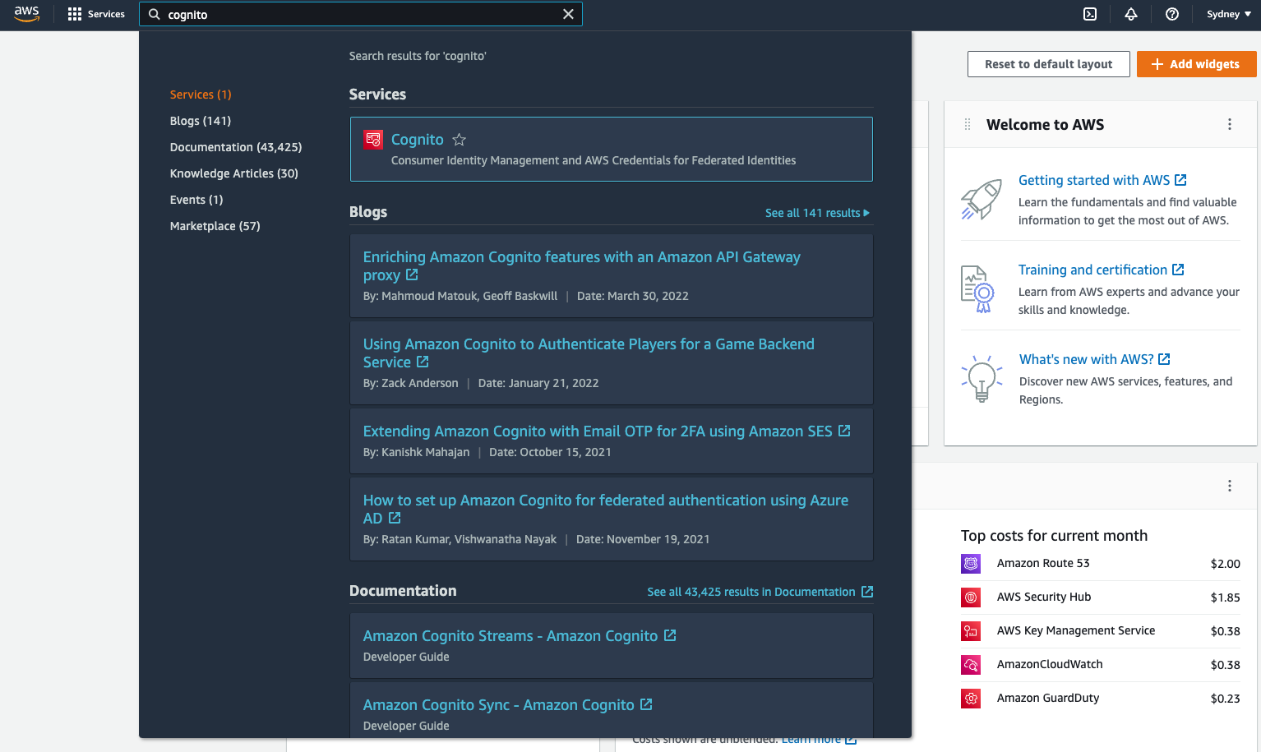
Task: Click the AWS Security Hub icon
Action: [x=971, y=597]
